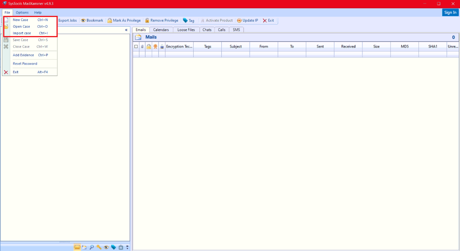The image size is (460, 251).
Task: Open the Options menu
Action: tap(22, 13)
